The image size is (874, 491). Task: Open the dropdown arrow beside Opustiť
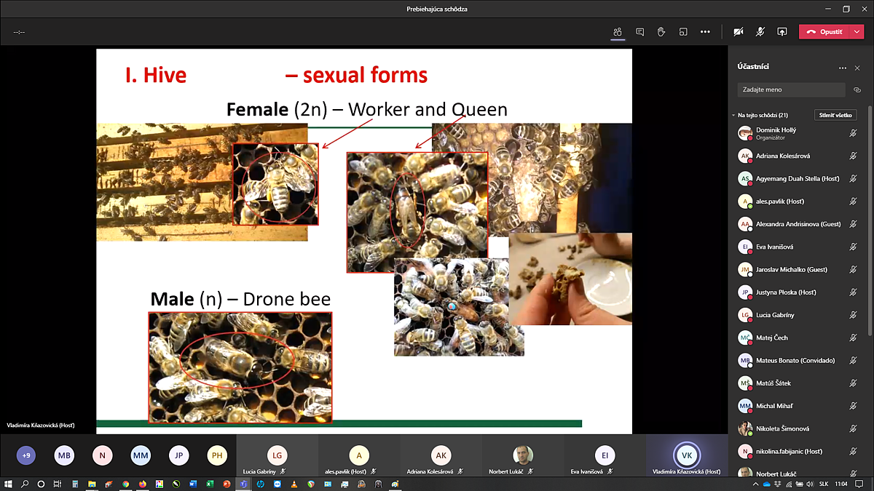click(857, 32)
